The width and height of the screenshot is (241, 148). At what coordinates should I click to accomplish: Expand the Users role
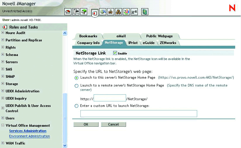[x=3, y=118]
